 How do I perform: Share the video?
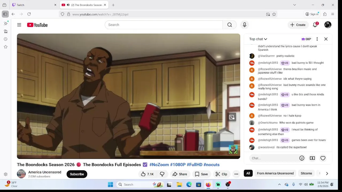click(180, 174)
